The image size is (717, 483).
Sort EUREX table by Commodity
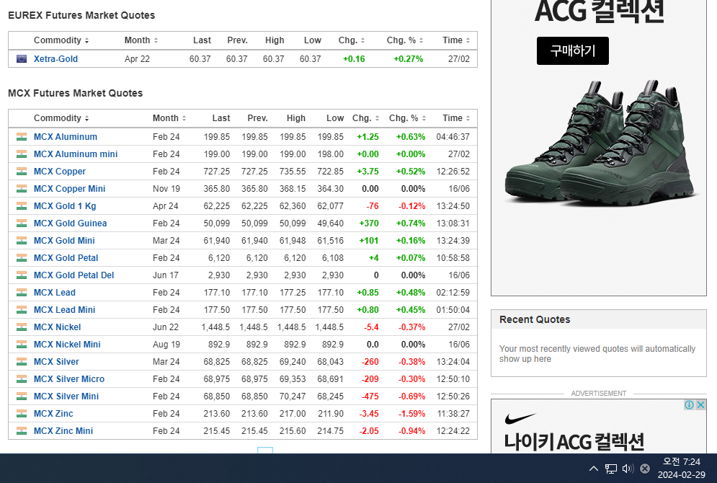61,40
